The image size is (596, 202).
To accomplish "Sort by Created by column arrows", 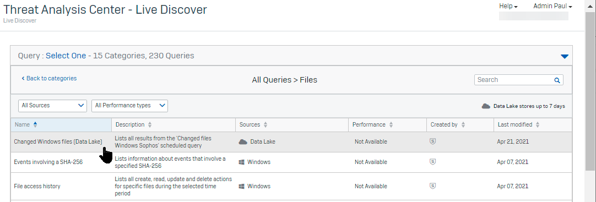I will [x=463, y=124].
